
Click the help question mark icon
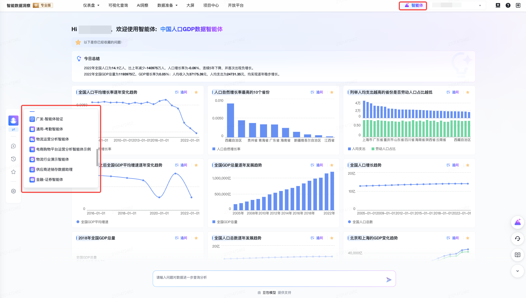(x=508, y=5)
